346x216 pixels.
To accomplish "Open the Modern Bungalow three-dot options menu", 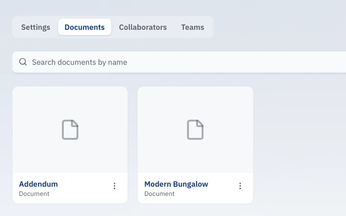I will coord(240,186).
